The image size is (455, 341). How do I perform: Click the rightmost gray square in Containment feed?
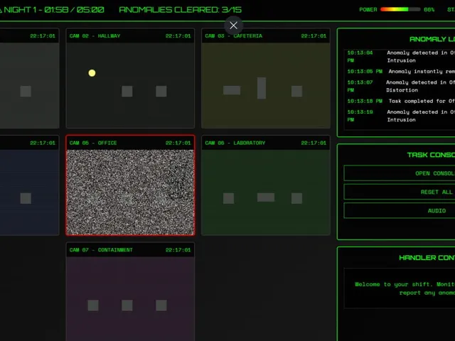(161, 305)
